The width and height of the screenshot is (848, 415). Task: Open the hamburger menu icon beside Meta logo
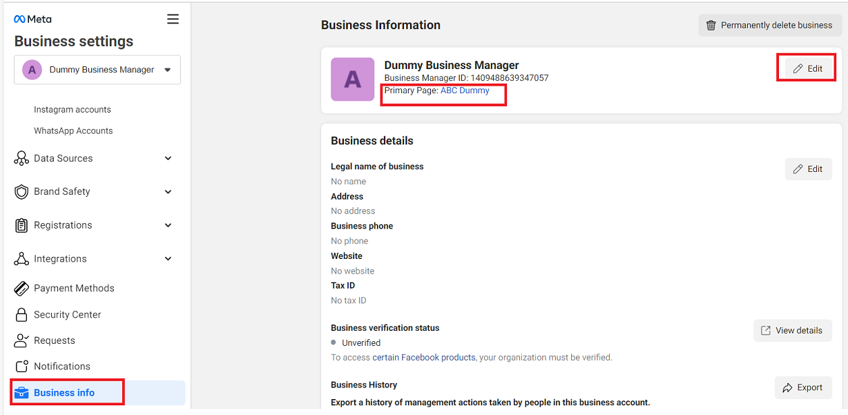[x=173, y=19]
